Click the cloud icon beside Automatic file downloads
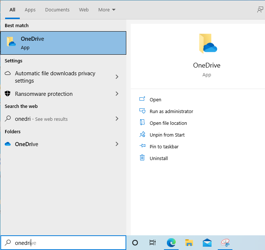Screen dimensions: 265x250 (x=8, y=73)
